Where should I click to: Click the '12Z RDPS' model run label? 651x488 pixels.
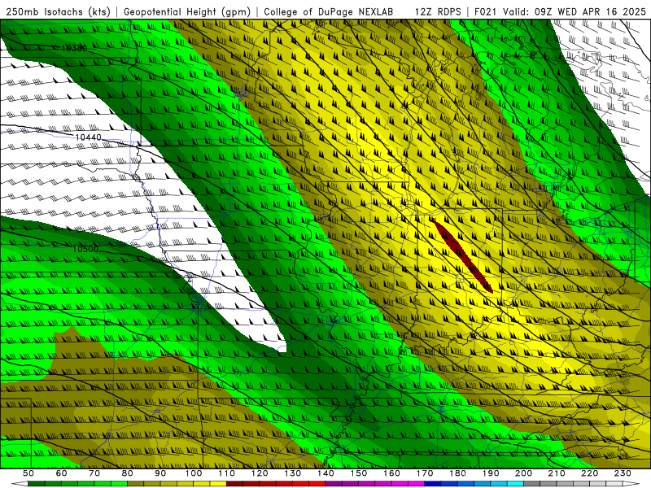(x=438, y=12)
